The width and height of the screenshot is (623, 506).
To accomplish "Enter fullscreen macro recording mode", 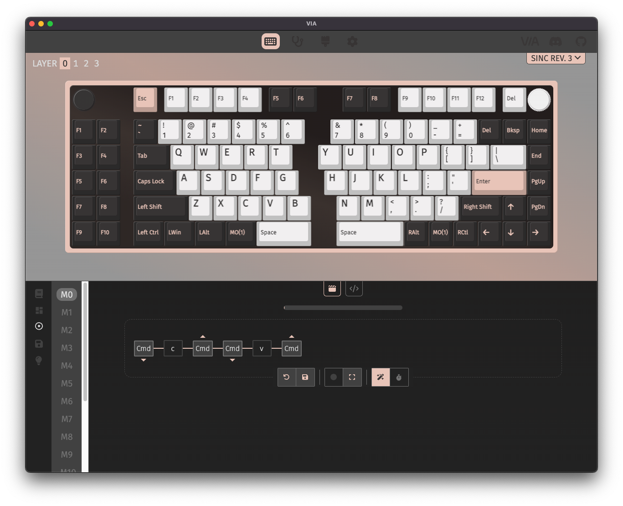I will pyautogui.click(x=352, y=377).
